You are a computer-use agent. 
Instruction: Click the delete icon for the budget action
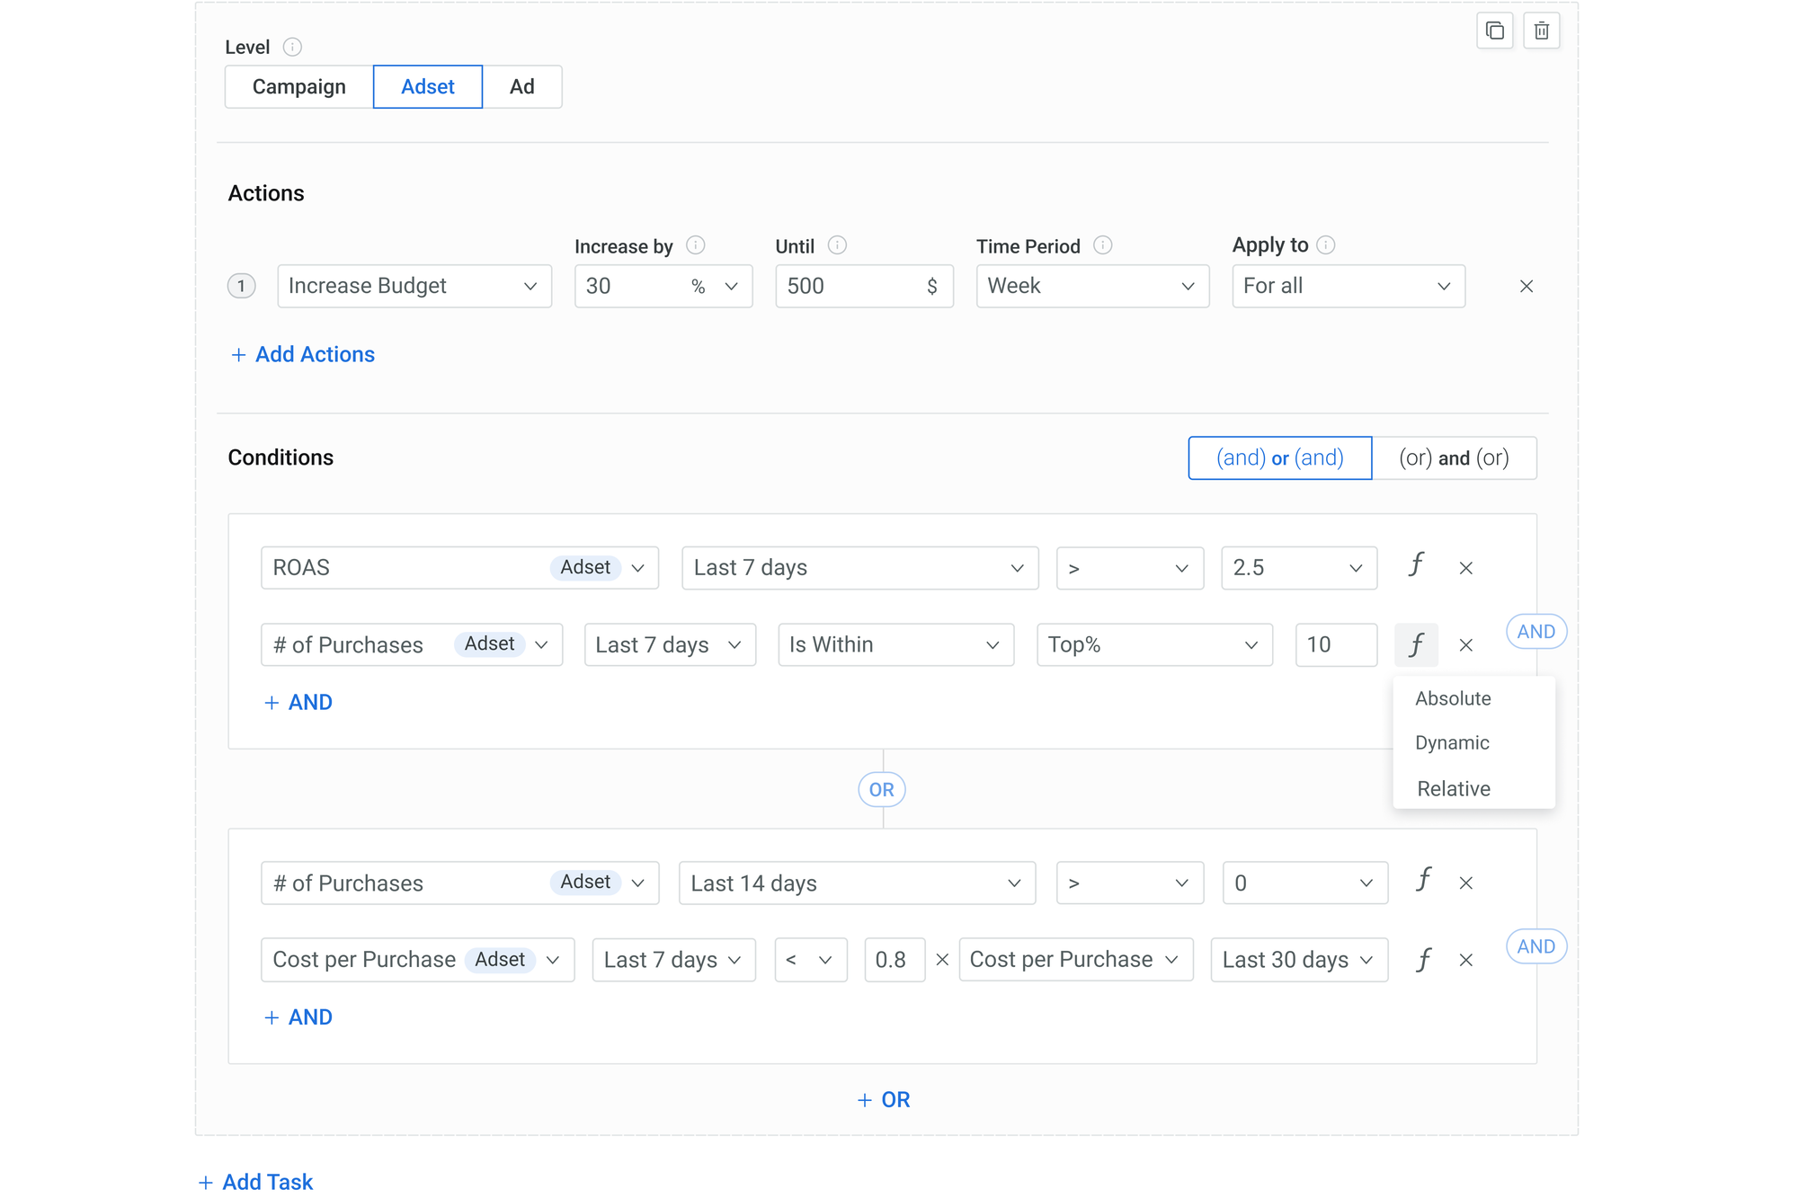(x=1526, y=285)
